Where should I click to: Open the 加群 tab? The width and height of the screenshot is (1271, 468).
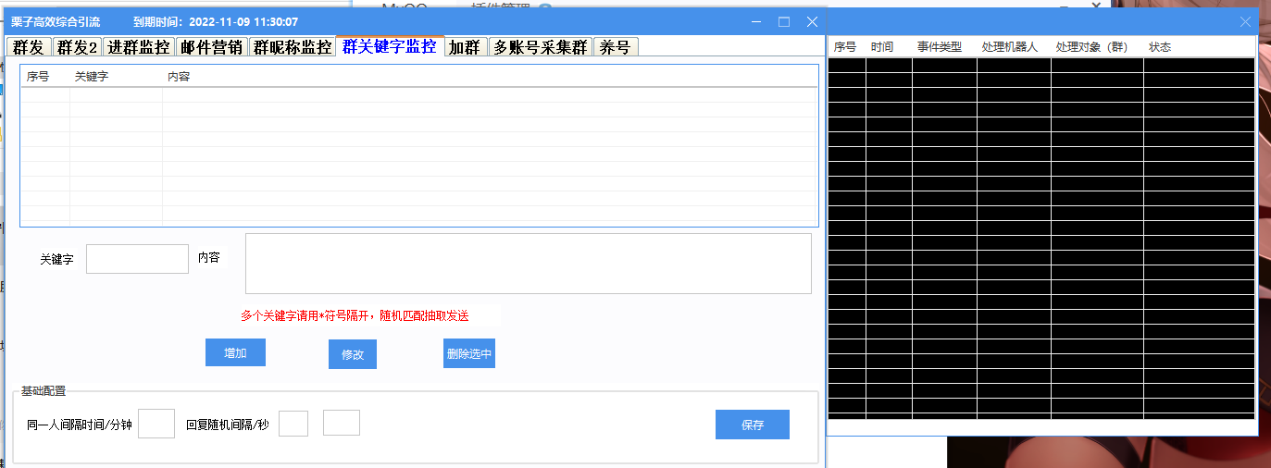465,47
